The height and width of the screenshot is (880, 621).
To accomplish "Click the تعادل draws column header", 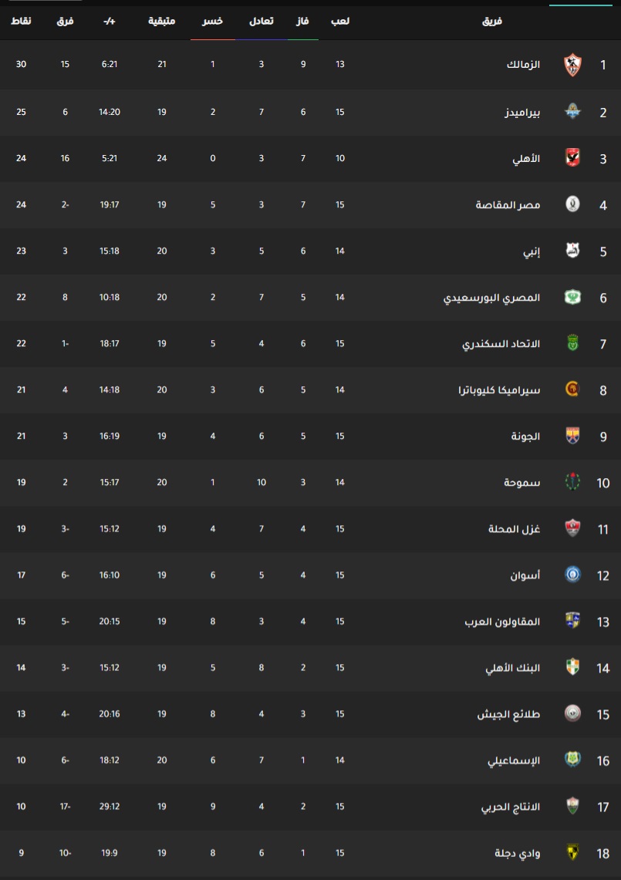I will click(x=261, y=22).
